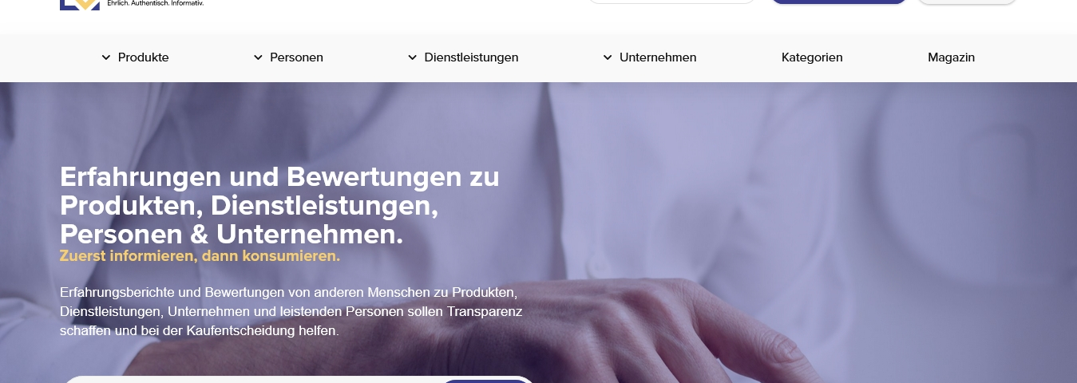
Task: Go to the Kategorien page
Action: tap(812, 57)
